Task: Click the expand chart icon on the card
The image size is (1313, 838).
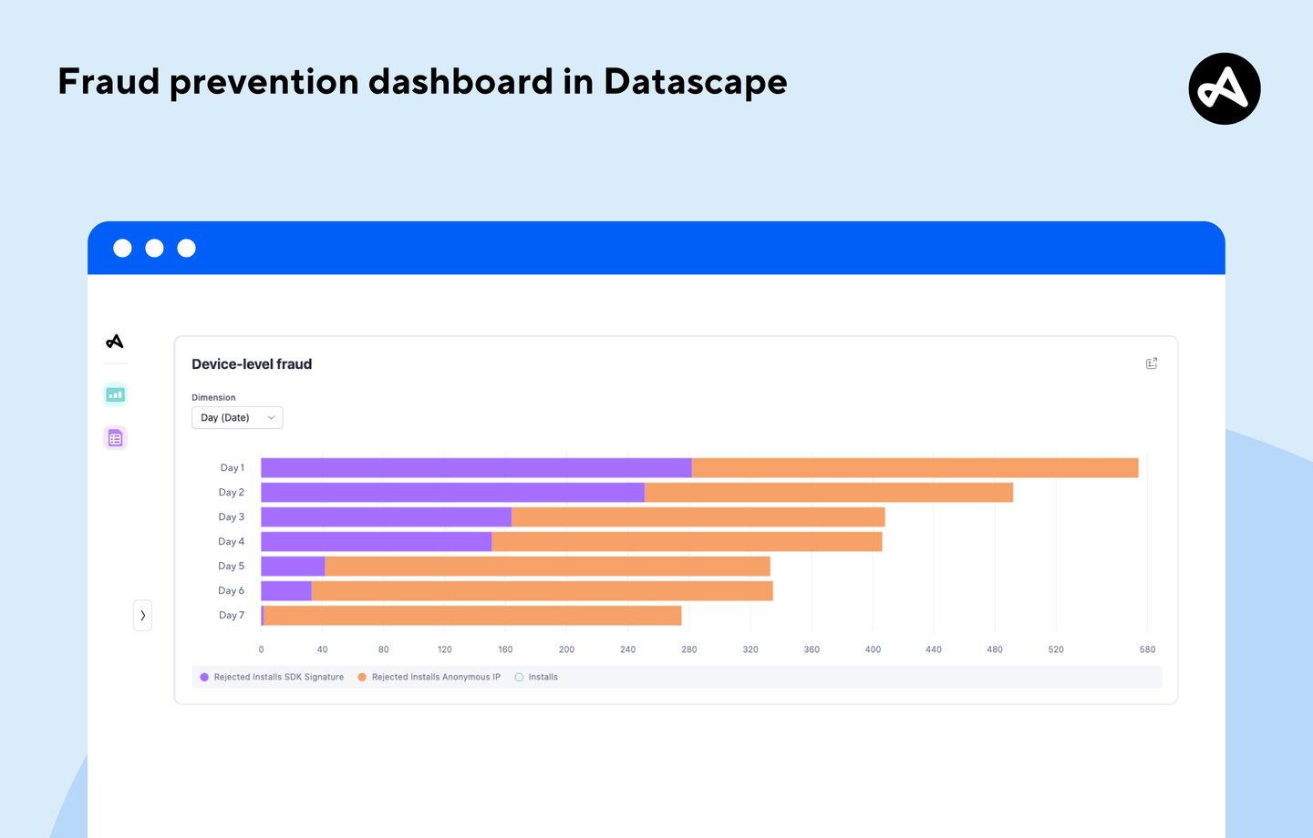Action: click(1151, 363)
